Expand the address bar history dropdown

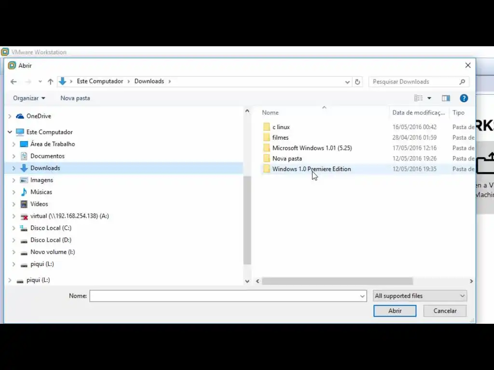click(347, 82)
